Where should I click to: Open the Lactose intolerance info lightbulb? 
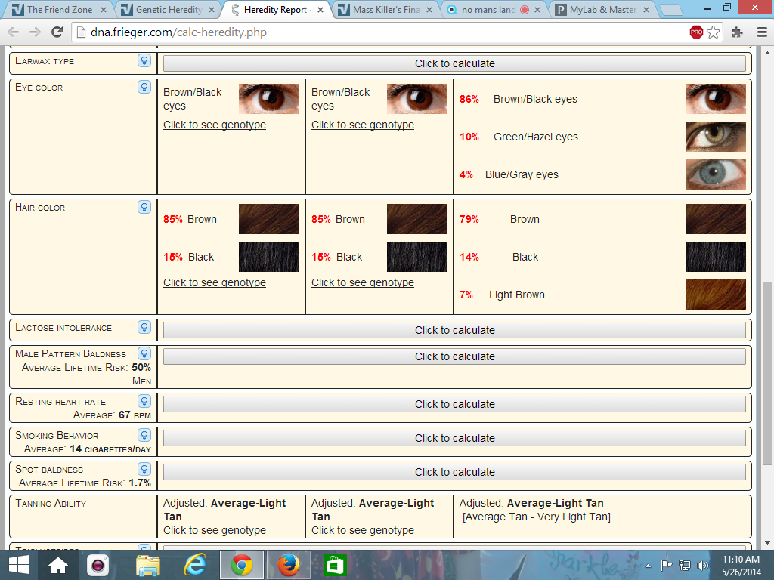coord(144,327)
